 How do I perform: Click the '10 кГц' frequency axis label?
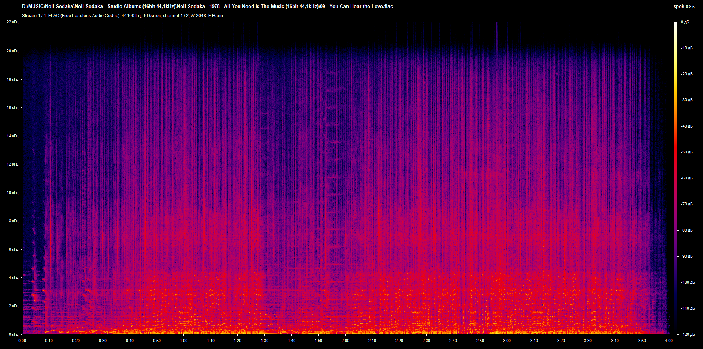(x=12, y=193)
